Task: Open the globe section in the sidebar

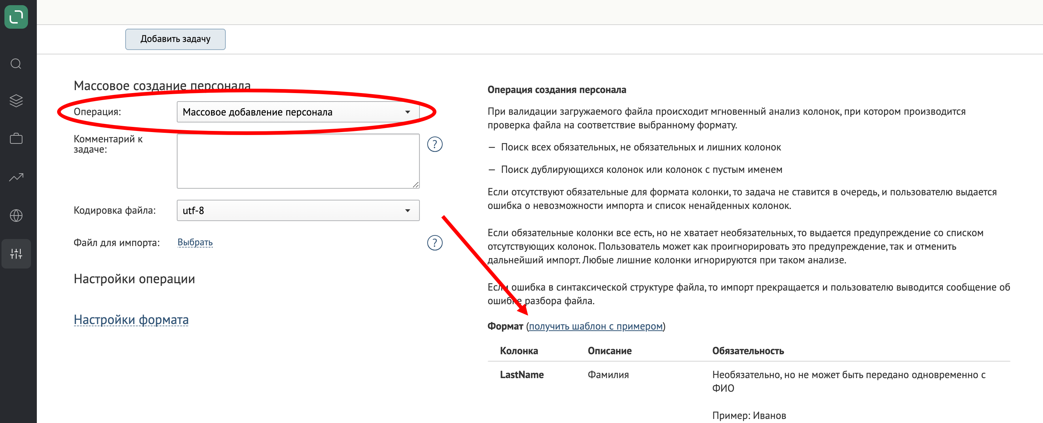Action: click(16, 216)
